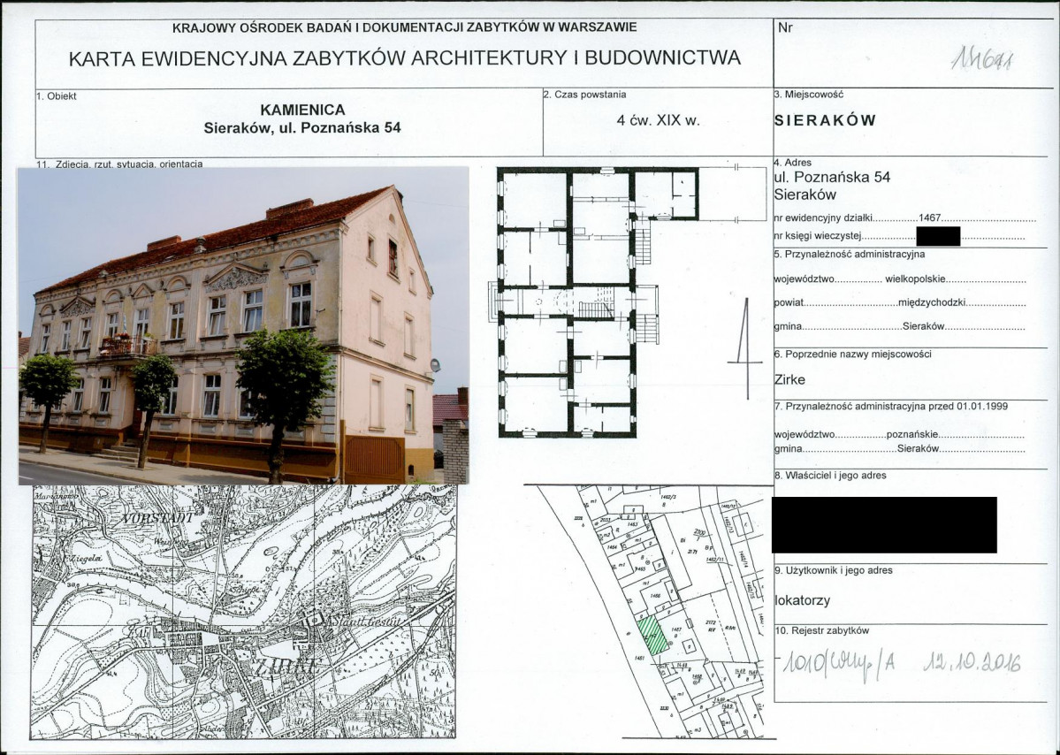Click the black redaction box in the owner field
Viewport: 1060px width, 755px height.
tap(884, 524)
